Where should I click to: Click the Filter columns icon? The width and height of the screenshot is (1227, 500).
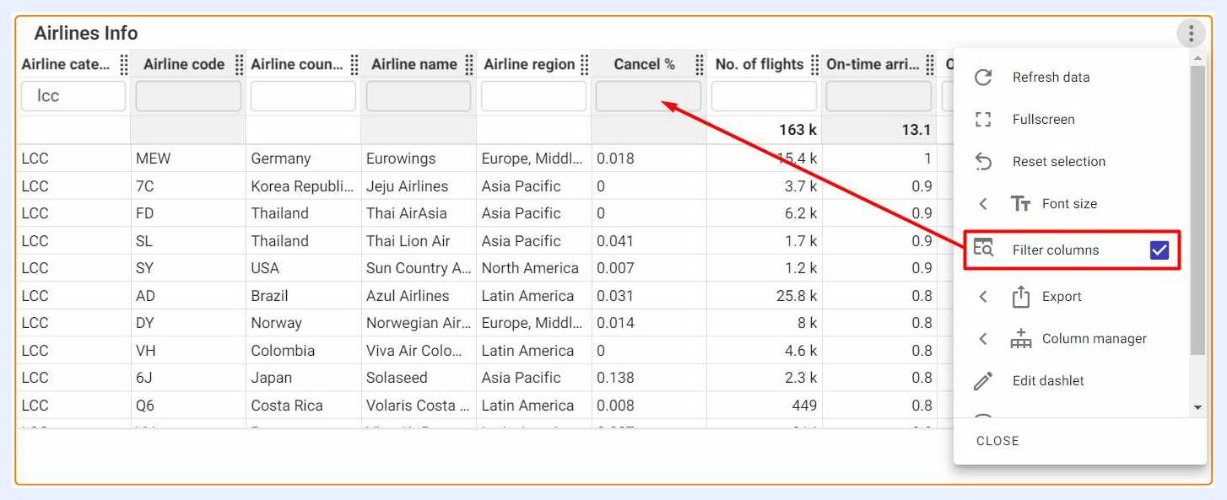tap(983, 250)
